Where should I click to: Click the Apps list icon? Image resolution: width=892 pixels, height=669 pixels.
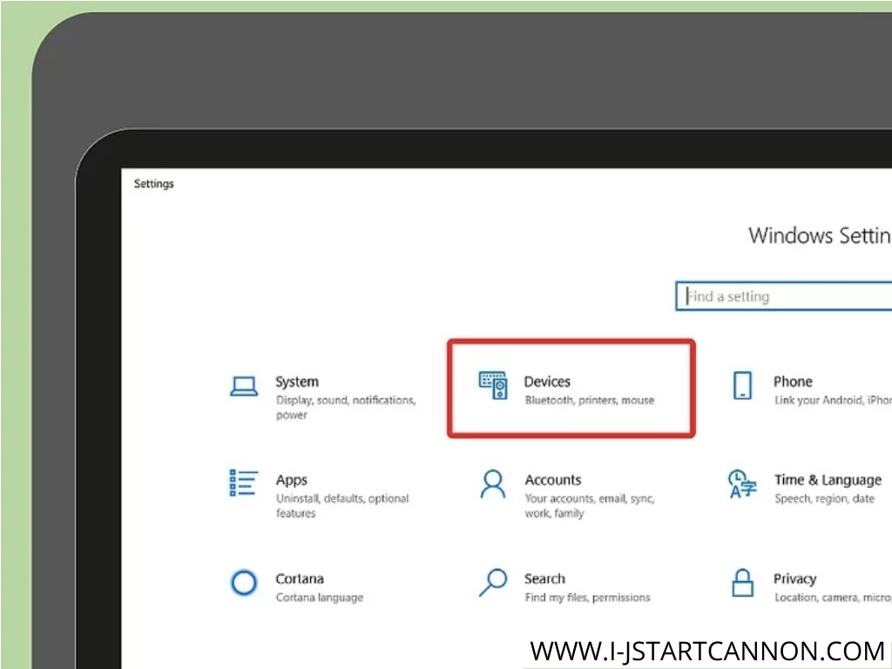point(244,483)
